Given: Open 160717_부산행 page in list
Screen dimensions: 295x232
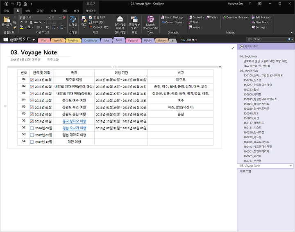Looking at the screenshot, I should (252, 161).
